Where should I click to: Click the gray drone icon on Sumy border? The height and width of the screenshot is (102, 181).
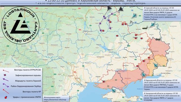click(131, 22)
